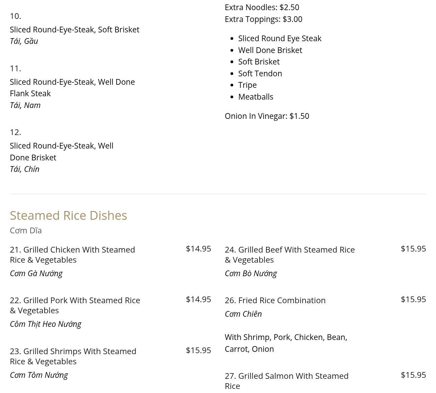Click item 12 Sliced Round-Eye-Steak, Well Done Brisket

pyautogui.click(x=61, y=152)
